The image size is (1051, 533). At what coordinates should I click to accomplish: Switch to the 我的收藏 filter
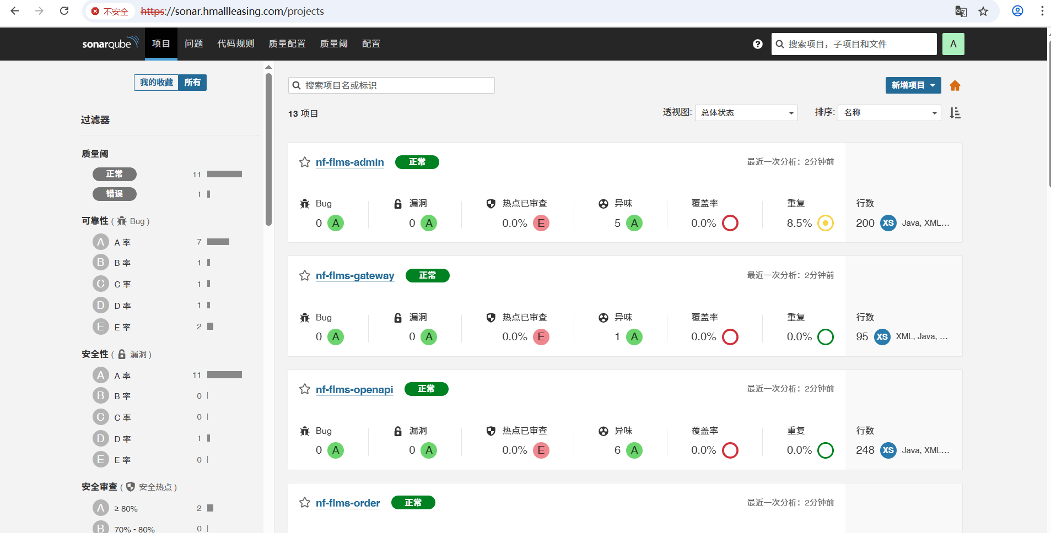156,83
